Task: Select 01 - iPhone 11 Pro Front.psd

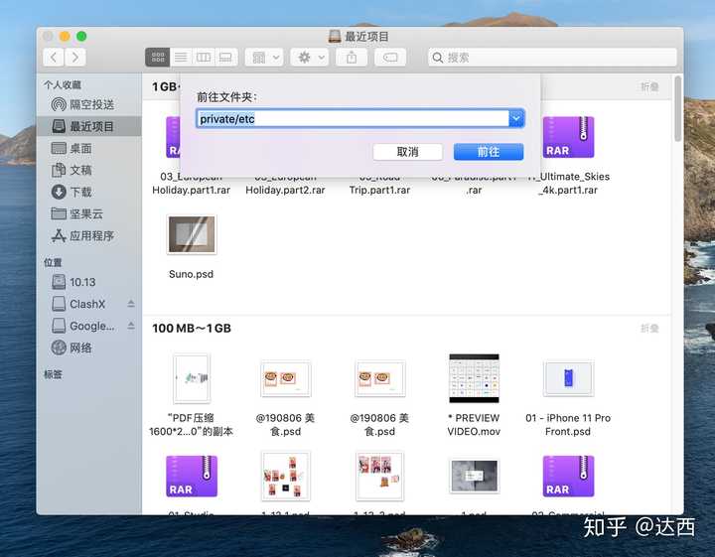Action: (568, 378)
